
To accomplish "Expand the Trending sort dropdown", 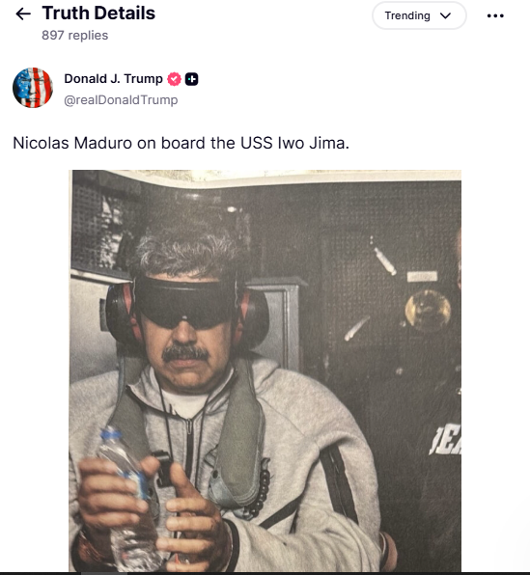I will pyautogui.click(x=419, y=15).
